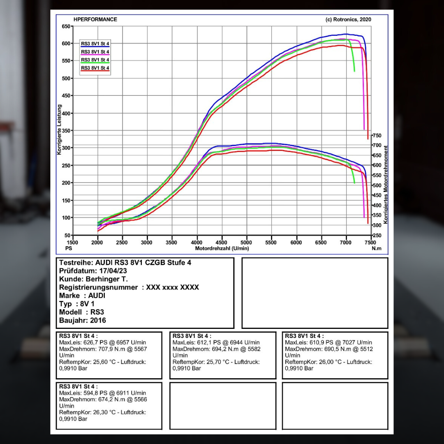Click the magenta line in the legend
This screenshot has width=444, height=444.
[x=95, y=55]
